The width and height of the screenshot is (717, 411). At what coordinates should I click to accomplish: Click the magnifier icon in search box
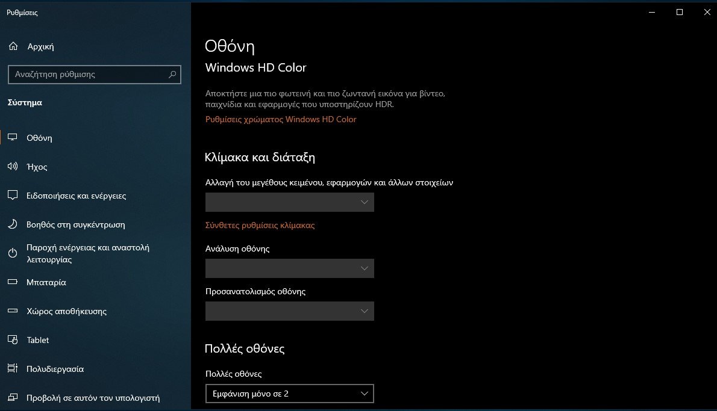click(172, 75)
